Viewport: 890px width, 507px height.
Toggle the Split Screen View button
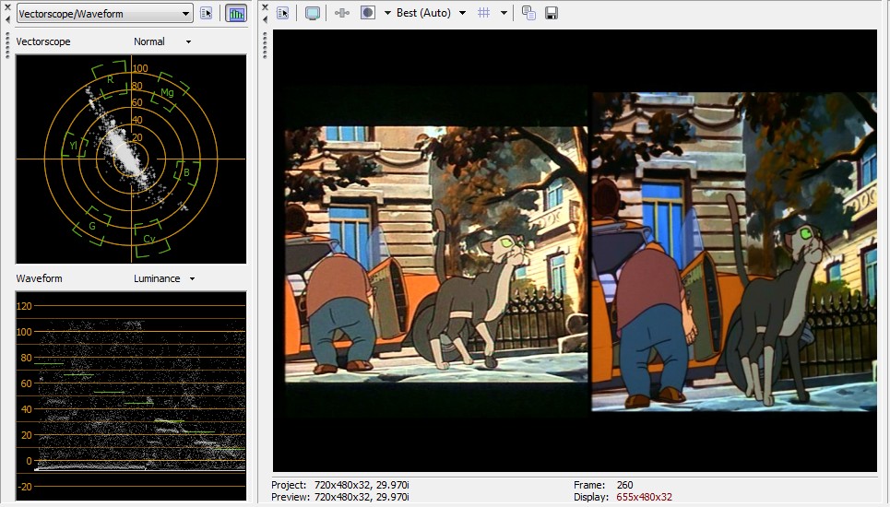pyautogui.click(x=368, y=13)
